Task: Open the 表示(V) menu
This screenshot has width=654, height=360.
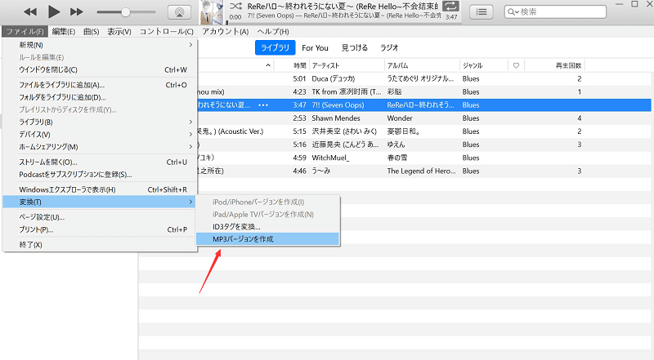Action: click(x=119, y=32)
